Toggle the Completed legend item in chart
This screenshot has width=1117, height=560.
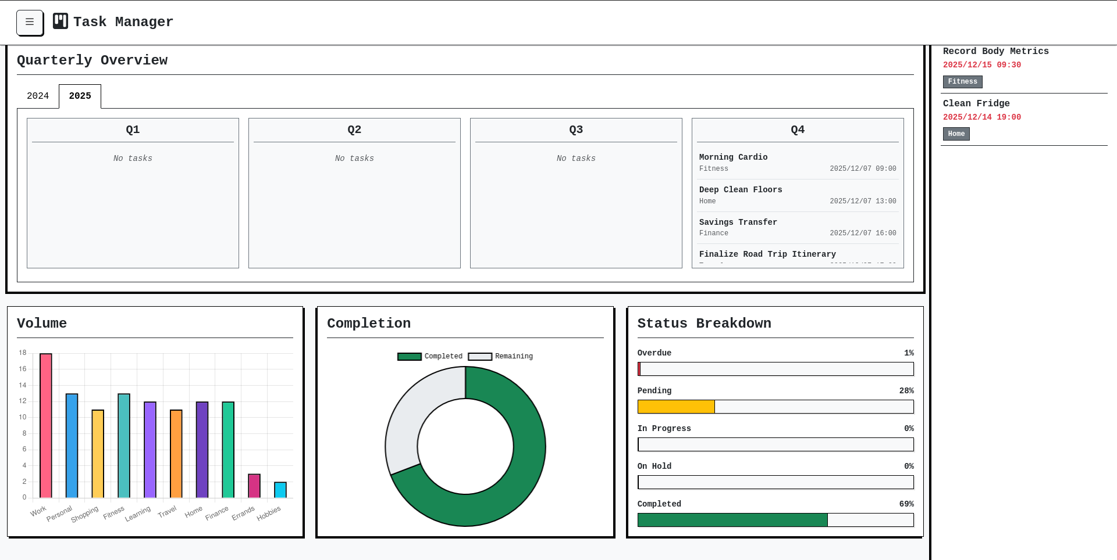coord(431,356)
